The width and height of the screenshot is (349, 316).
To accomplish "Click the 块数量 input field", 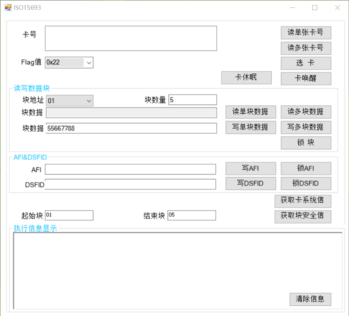I will coord(193,100).
